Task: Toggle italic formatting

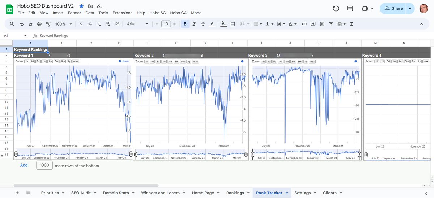Action: click(194, 24)
